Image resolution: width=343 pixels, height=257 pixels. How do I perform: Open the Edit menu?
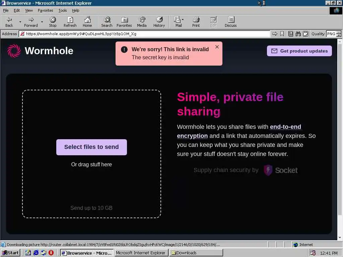pos(17,10)
